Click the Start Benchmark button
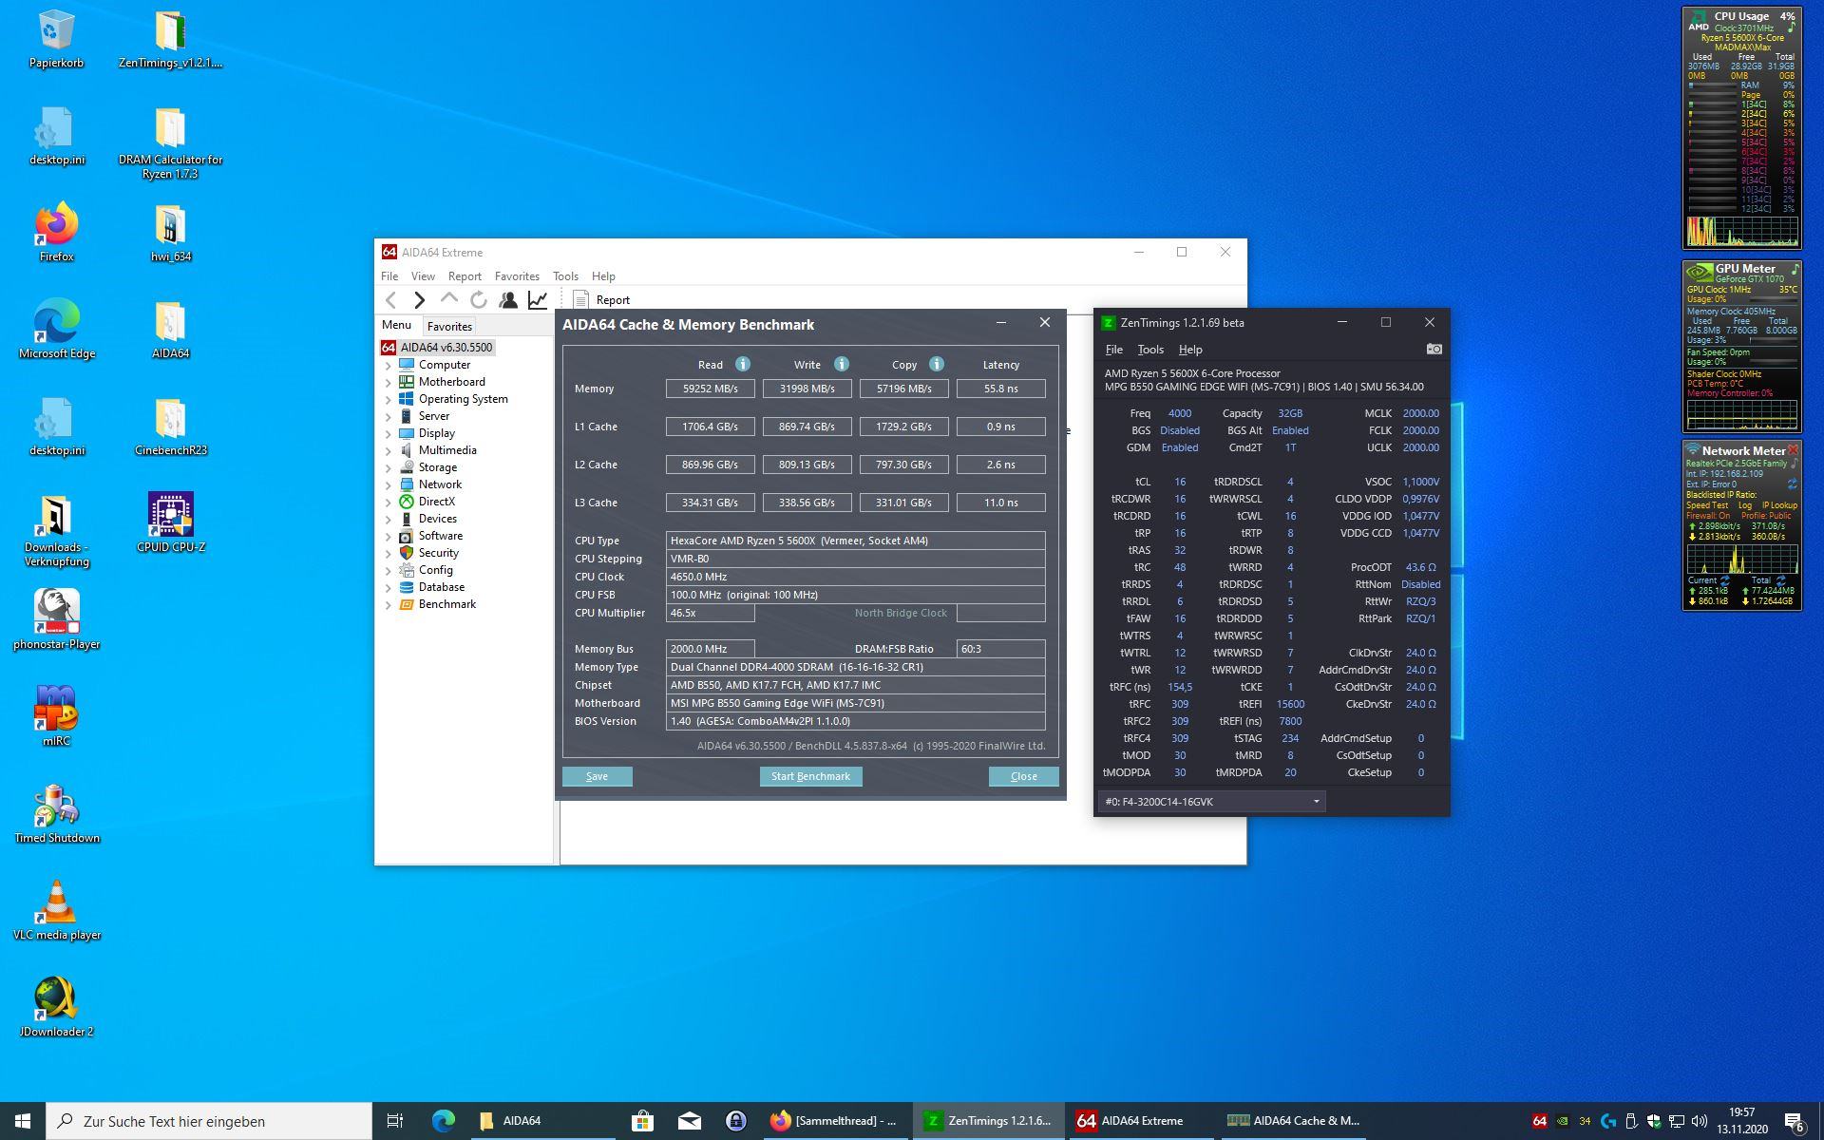The width and height of the screenshot is (1824, 1140). pyautogui.click(x=810, y=776)
